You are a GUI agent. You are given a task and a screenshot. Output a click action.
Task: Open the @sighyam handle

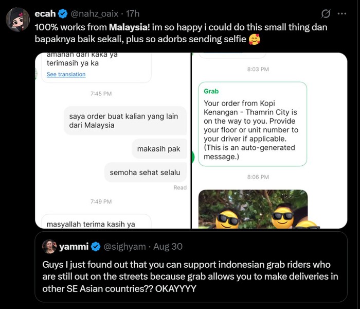[125, 247]
